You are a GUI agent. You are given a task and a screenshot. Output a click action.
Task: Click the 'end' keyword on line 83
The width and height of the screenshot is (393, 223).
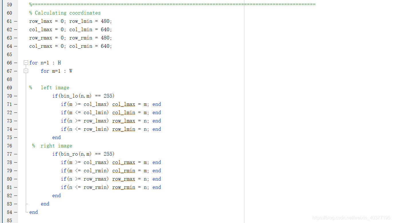click(x=45, y=204)
